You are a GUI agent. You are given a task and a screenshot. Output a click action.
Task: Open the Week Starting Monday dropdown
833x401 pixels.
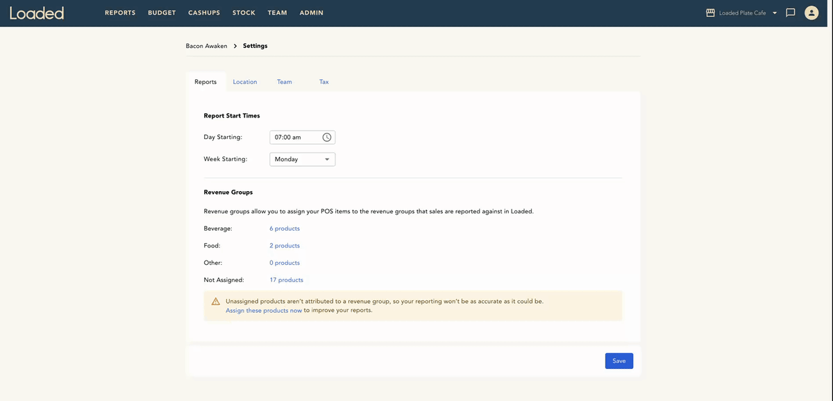(302, 159)
